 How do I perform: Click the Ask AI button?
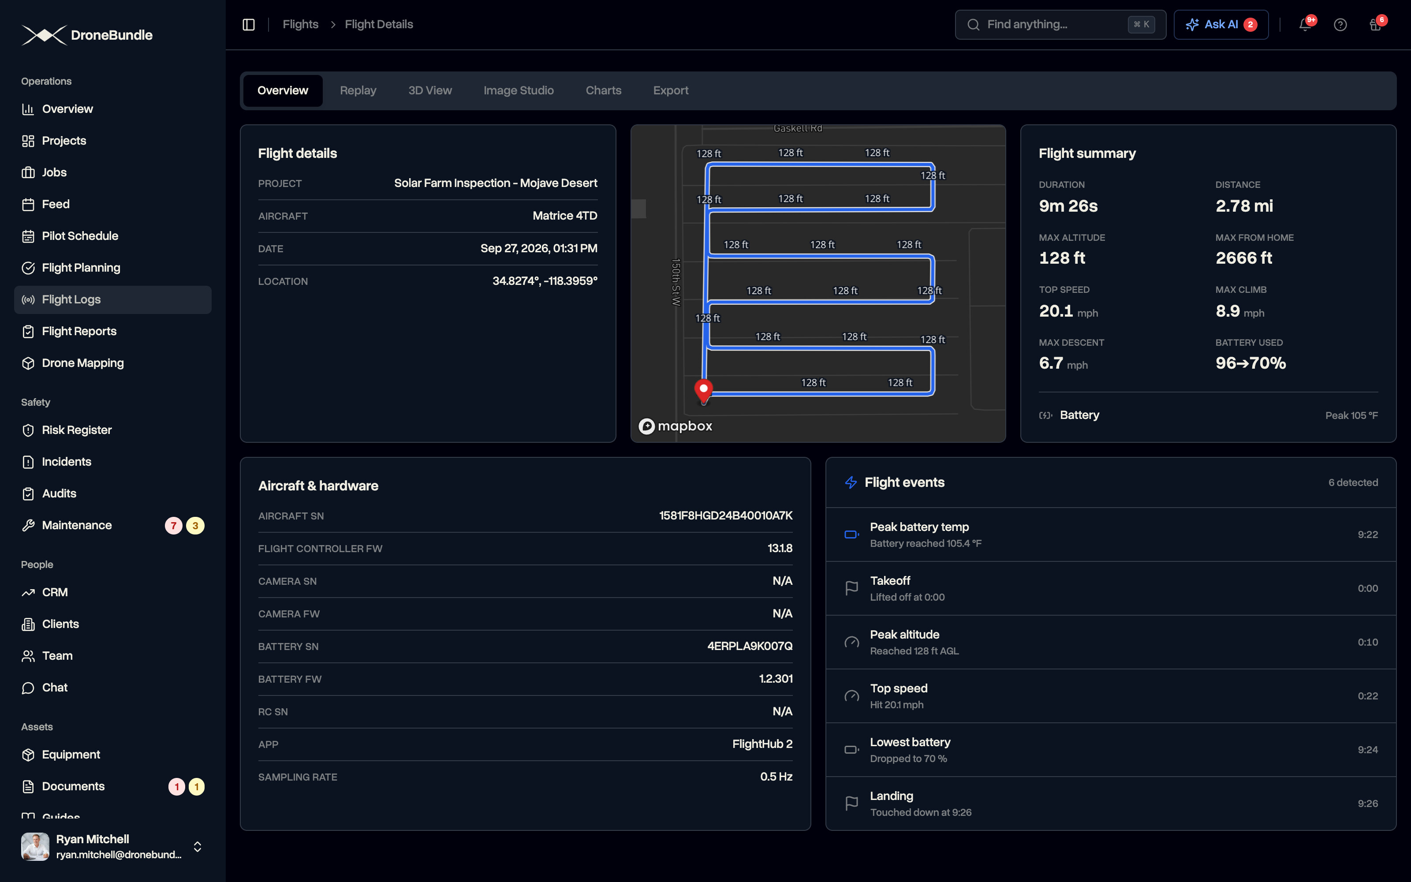pyautogui.click(x=1221, y=25)
